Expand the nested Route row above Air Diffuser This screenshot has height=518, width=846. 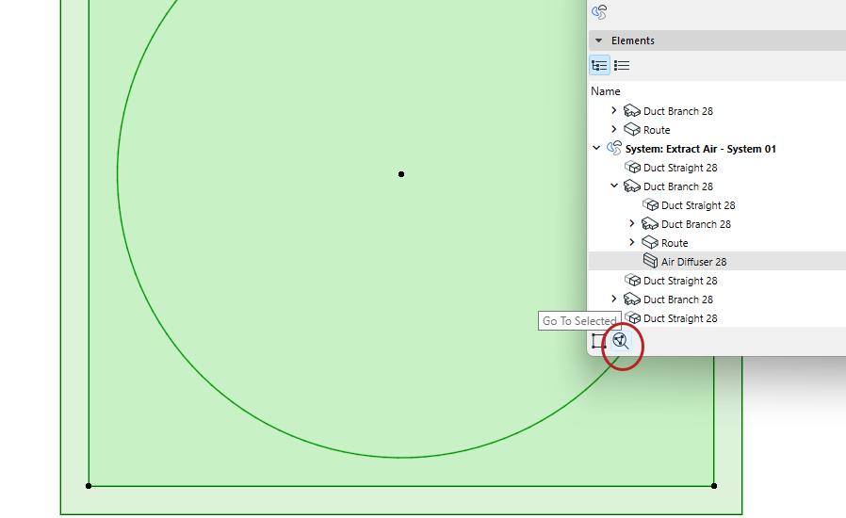click(x=632, y=242)
